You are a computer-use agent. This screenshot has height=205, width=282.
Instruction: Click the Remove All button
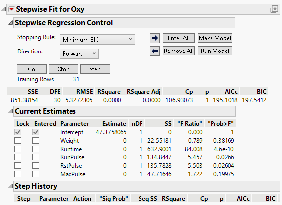point(179,51)
